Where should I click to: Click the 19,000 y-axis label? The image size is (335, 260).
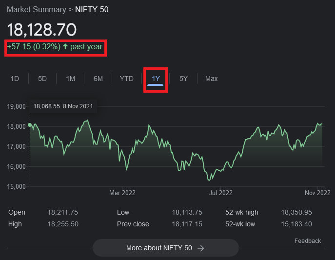[x=16, y=106]
